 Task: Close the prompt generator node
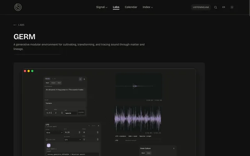click(84, 79)
